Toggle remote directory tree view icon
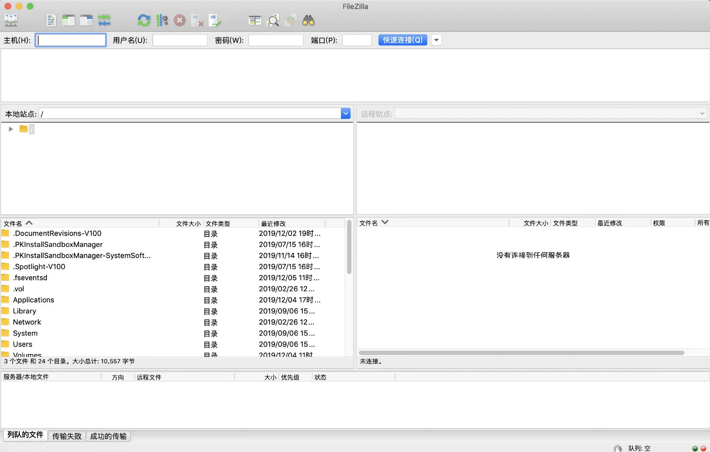The width and height of the screenshot is (710, 452). click(86, 20)
